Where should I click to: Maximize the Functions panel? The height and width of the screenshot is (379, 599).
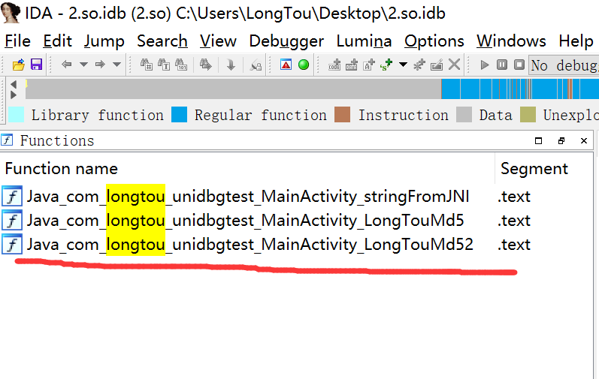click(x=539, y=140)
